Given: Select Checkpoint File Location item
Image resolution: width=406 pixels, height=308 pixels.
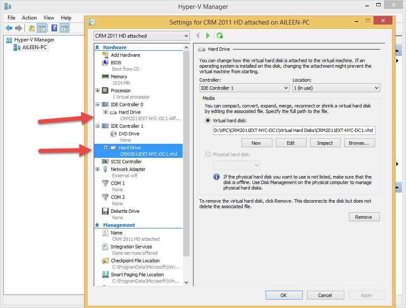Looking at the screenshot, I should (135, 261).
